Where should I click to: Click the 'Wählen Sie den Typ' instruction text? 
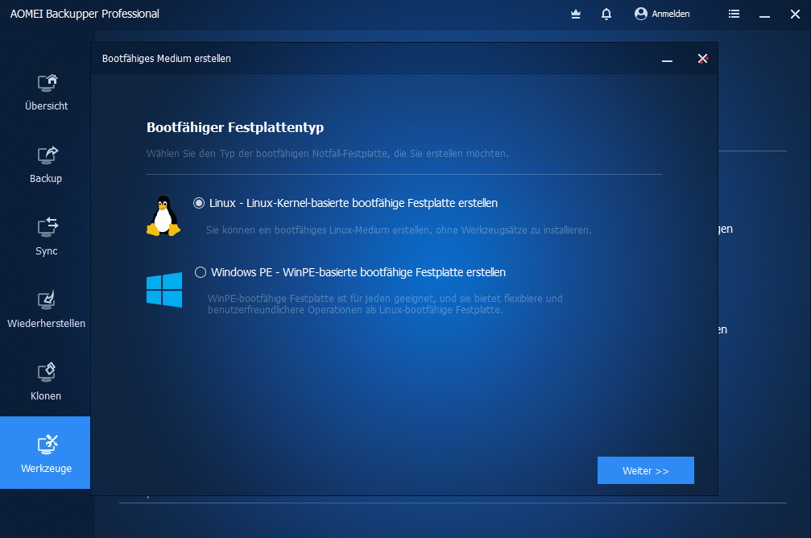click(328, 154)
